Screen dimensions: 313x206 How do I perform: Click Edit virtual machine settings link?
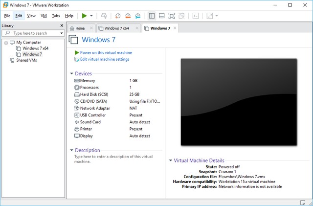pyautogui.click(x=104, y=59)
